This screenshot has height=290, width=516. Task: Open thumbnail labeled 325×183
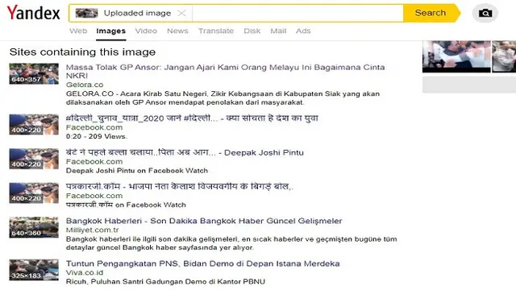34,270
